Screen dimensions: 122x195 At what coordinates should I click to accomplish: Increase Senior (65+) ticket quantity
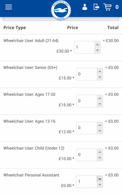[x=100, y=71]
